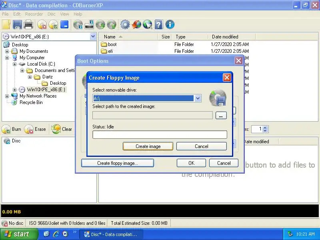Click the disc icon with green down arrow

100,25
